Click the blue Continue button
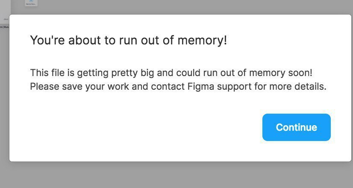353x188 pixels. 296,127
